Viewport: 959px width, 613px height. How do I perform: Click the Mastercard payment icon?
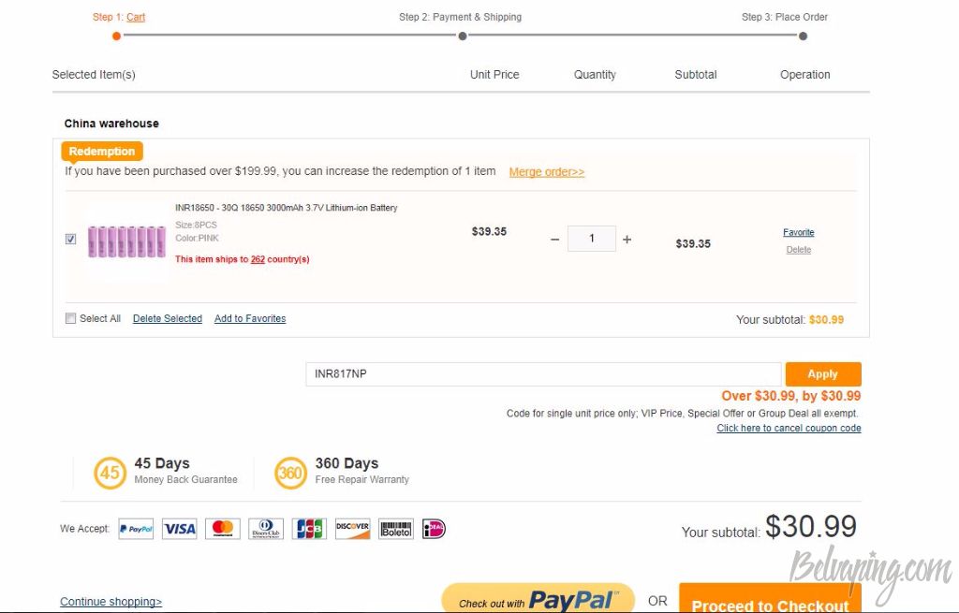tap(223, 529)
